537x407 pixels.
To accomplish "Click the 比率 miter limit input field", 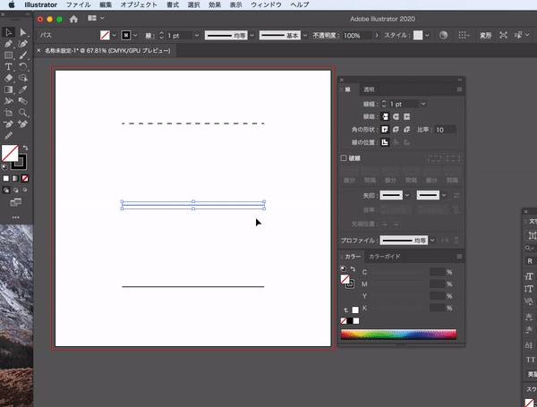I will point(445,130).
